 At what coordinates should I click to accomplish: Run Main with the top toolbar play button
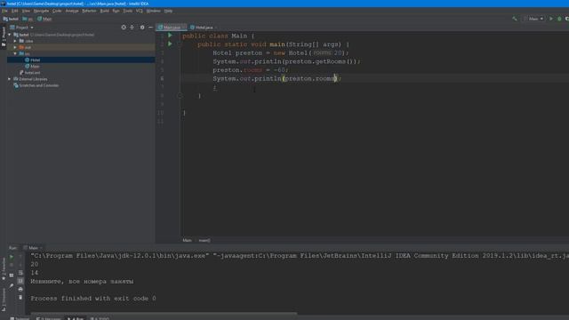coord(551,19)
